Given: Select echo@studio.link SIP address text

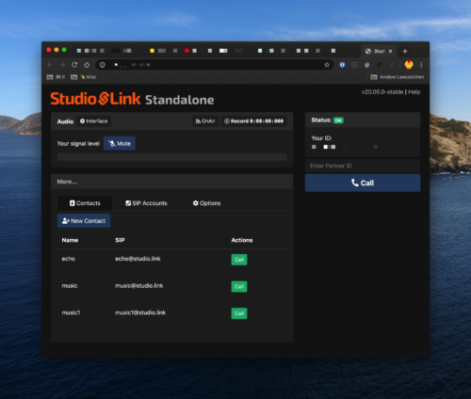Looking at the screenshot, I should pos(138,259).
